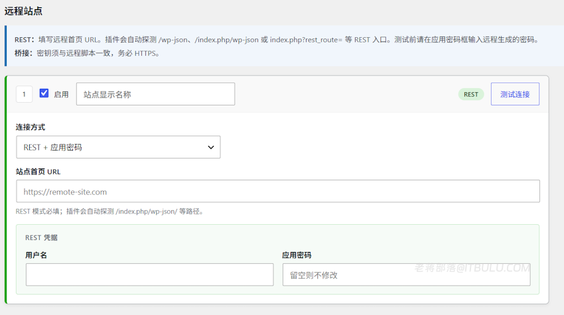Click the 连接方式 label
This screenshot has height=315, width=564.
(x=31, y=127)
